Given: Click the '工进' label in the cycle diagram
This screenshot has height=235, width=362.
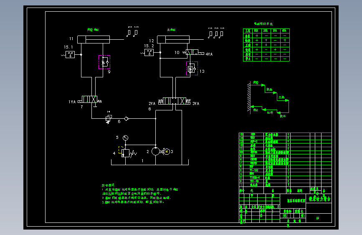Looking at the screenshot, I should coord(281,97).
